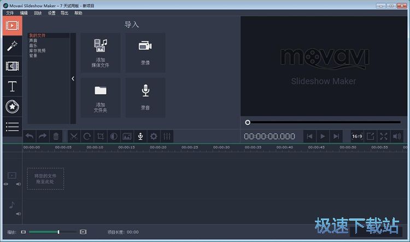Open the image overlay wizard icon

click(127, 136)
